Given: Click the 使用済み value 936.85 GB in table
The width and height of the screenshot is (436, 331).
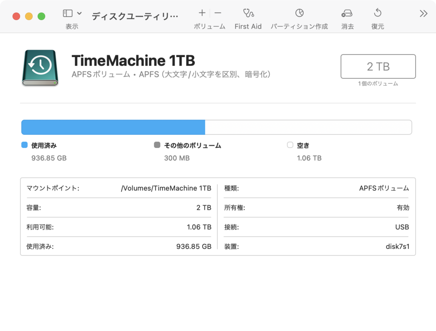Looking at the screenshot, I should (194, 246).
